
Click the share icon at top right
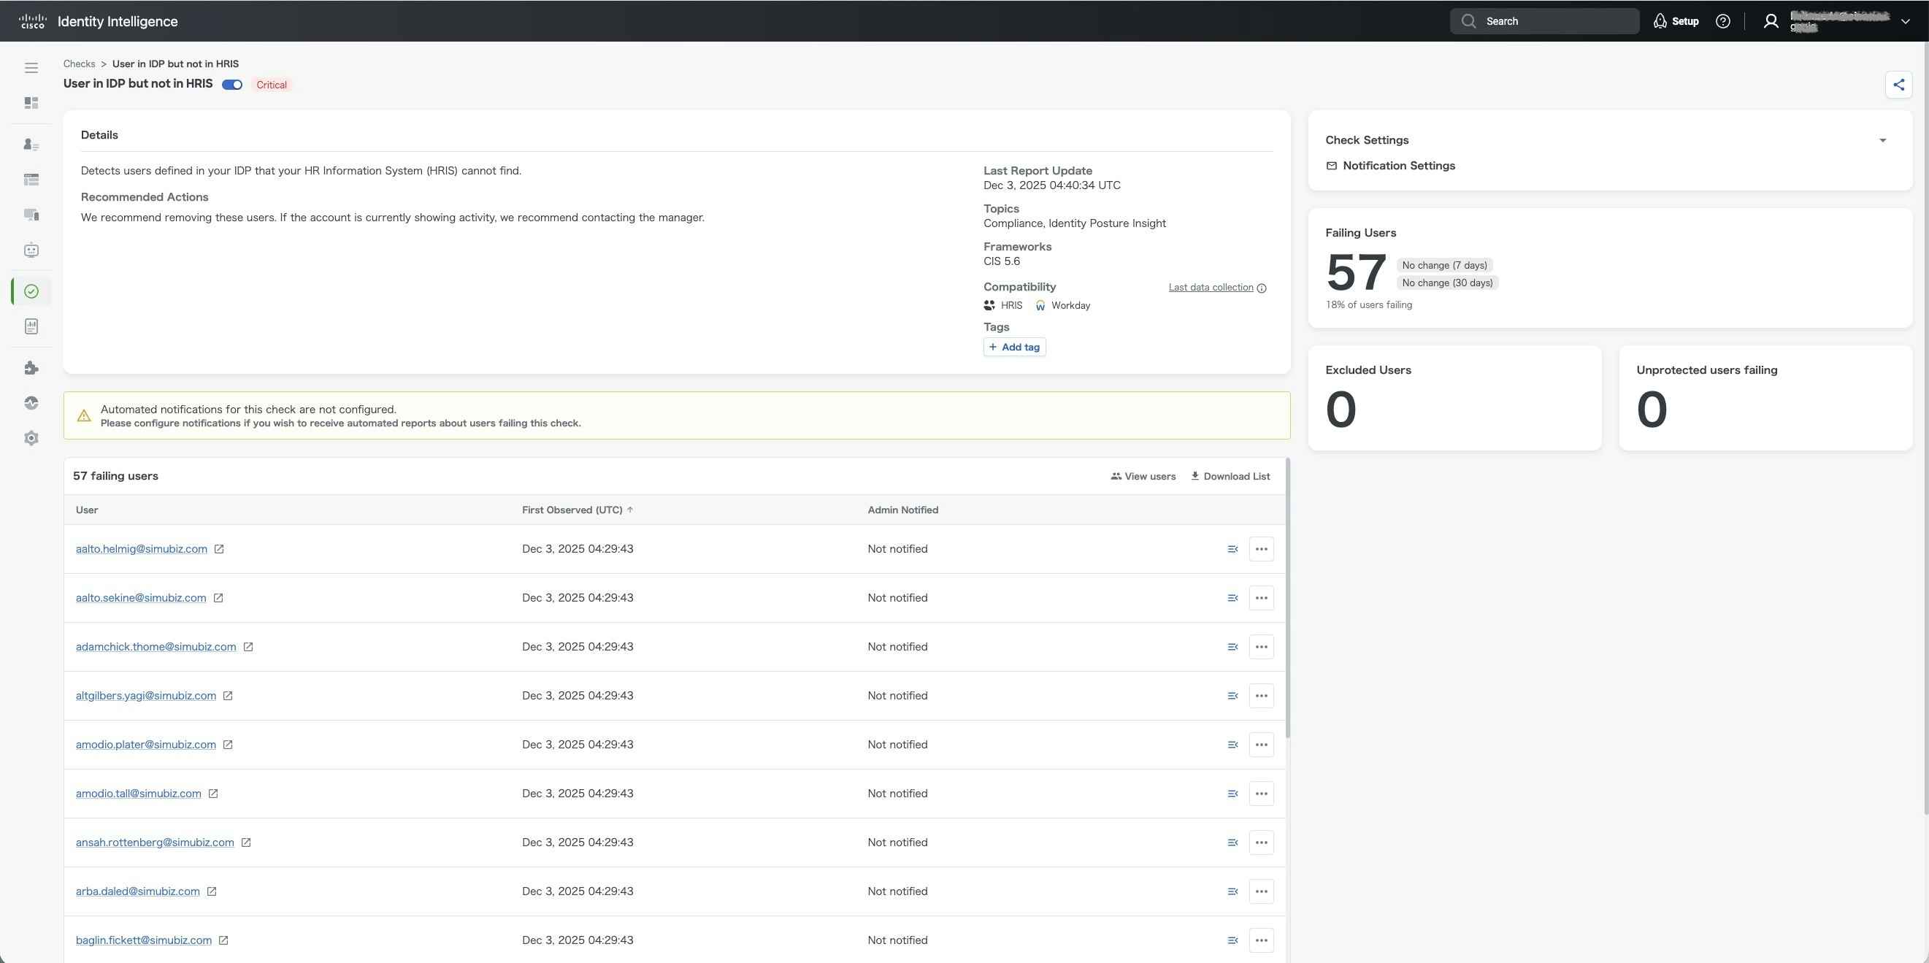[x=1898, y=85]
